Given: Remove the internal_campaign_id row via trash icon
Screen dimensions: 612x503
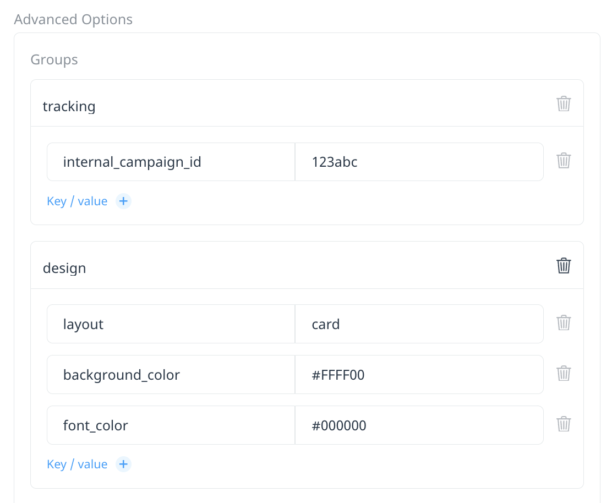Looking at the screenshot, I should pos(564,160).
